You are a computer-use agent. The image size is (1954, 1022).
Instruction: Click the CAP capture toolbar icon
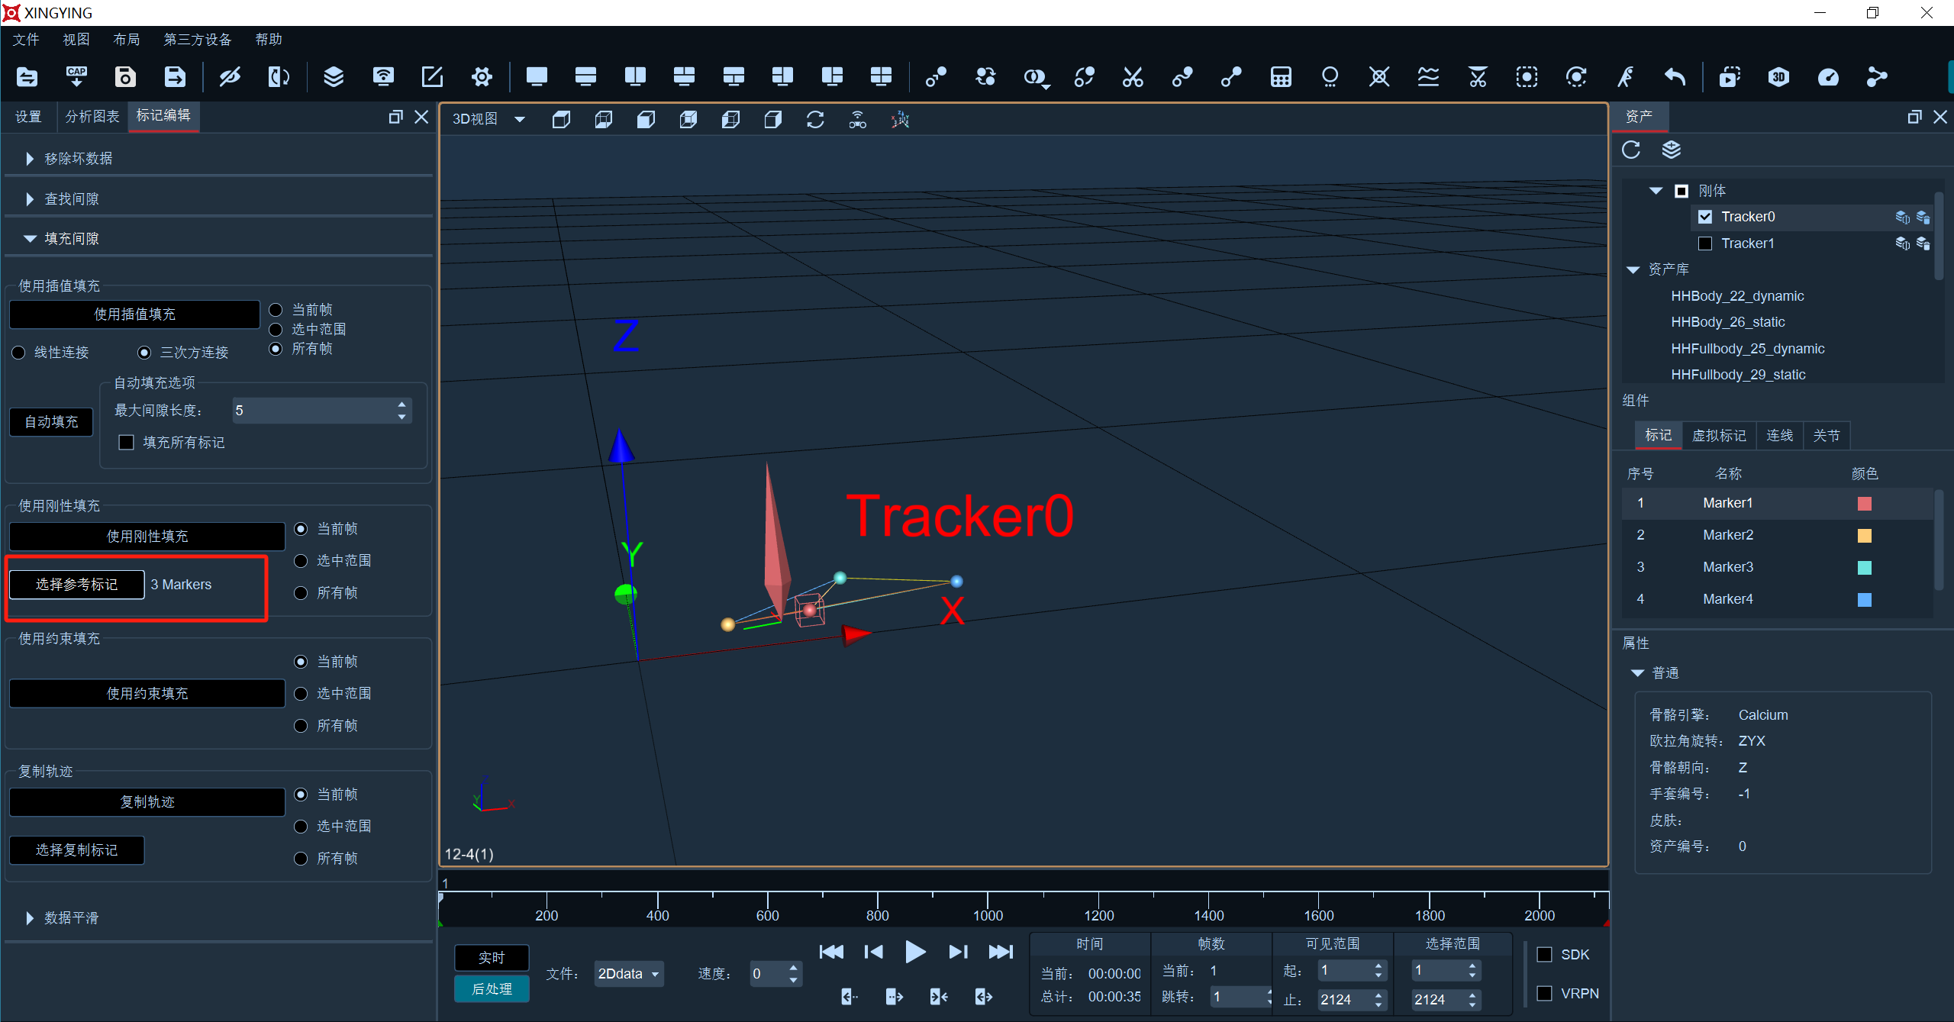click(x=76, y=76)
